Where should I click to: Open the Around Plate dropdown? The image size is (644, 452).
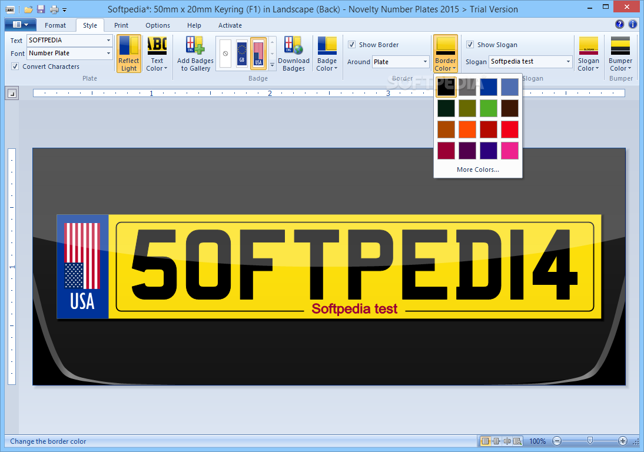coord(425,62)
